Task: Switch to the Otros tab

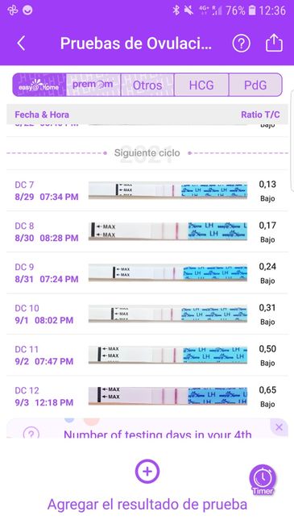Action: pyautogui.click(x=147, y=85)
